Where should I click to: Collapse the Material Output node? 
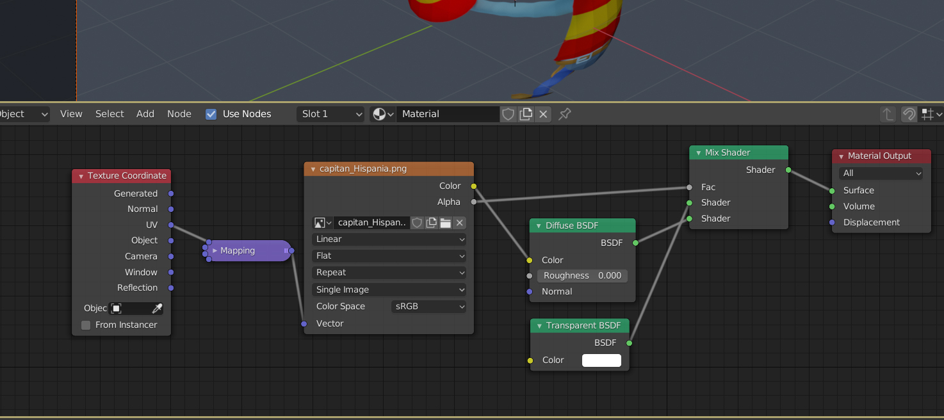click(x=841, y=156)
